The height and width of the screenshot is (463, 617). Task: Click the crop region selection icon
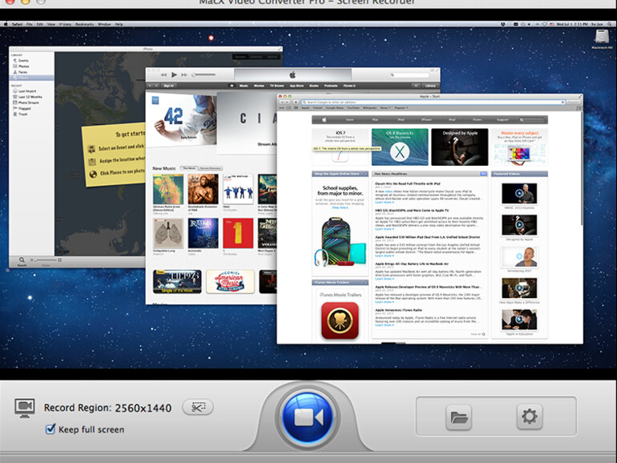coord(197,407)
